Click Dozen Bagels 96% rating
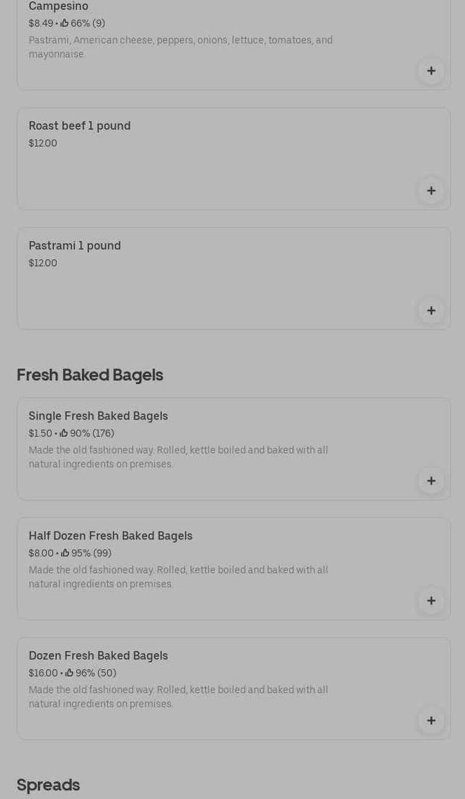The image size is (465, 799). pos(91,674)
